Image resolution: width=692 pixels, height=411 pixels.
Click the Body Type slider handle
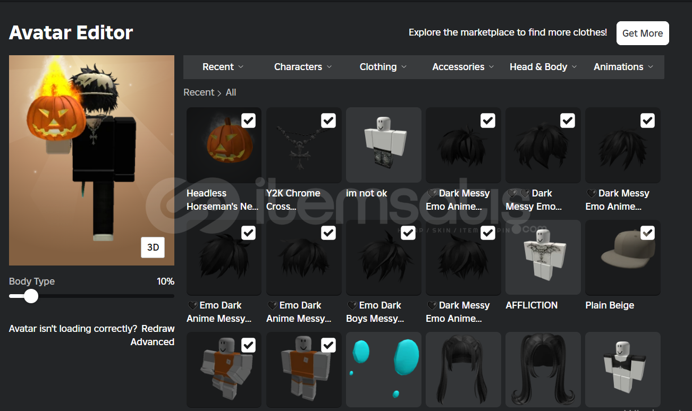(x=31, y=296)
